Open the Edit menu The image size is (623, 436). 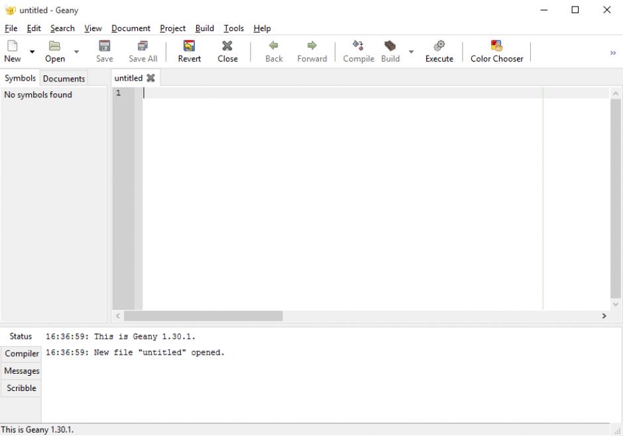click(34, 28)
